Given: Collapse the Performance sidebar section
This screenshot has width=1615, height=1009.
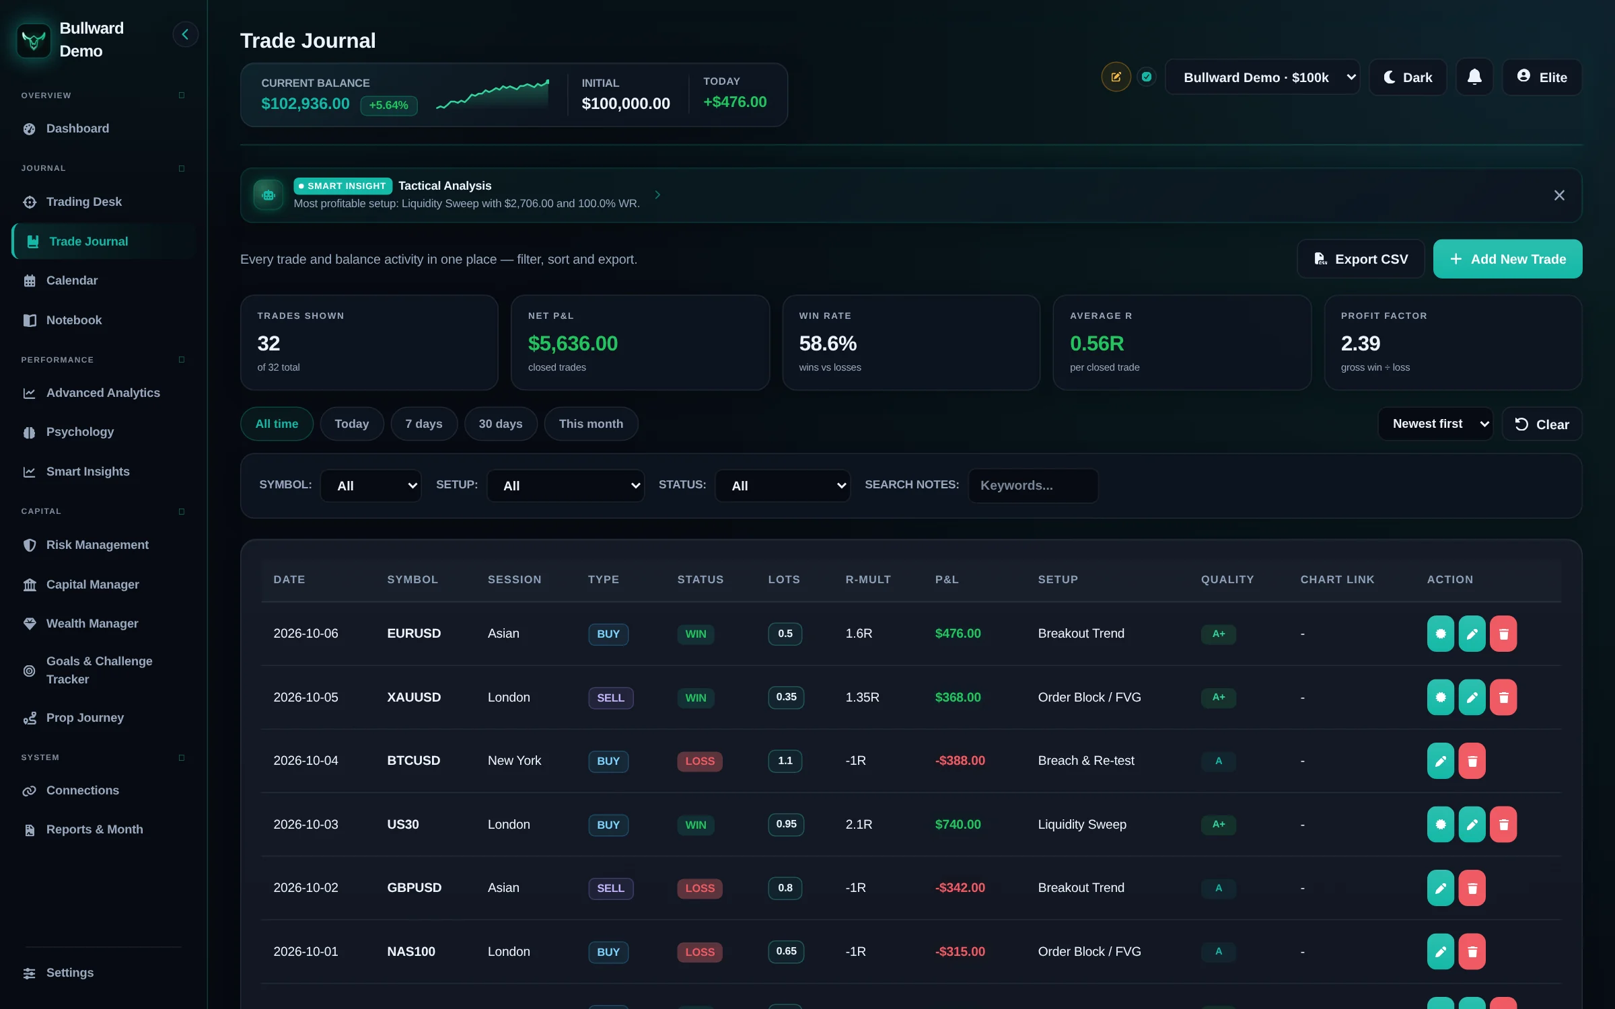Looking at the screenshot, I should [x=182, y=360].
